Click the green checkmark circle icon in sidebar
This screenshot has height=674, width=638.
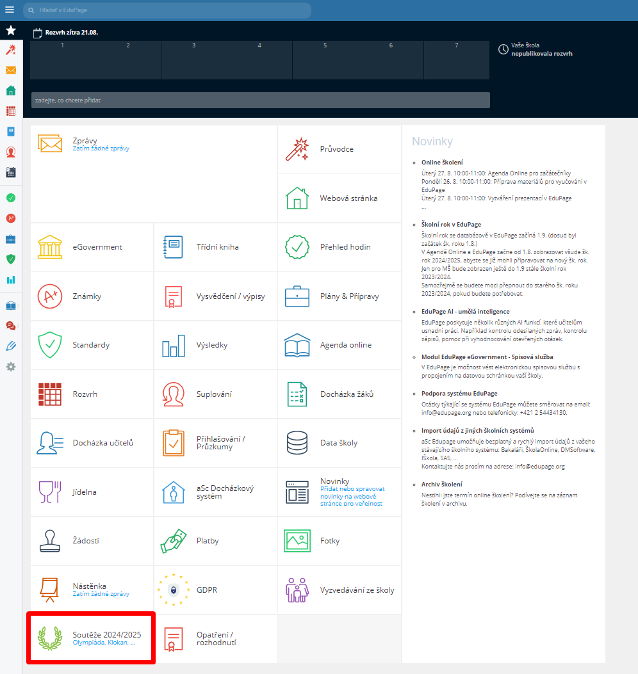(11, 198)
